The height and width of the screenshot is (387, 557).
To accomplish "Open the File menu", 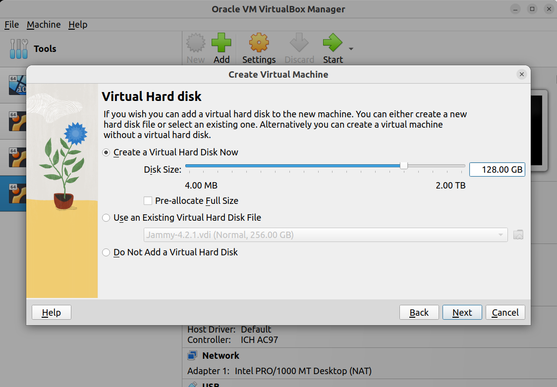I will coord(12,24).
